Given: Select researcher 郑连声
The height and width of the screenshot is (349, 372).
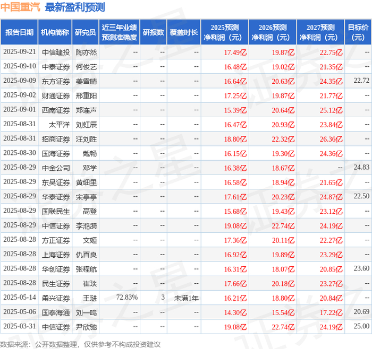Looking at the screenshot, I should coord(86,110).
